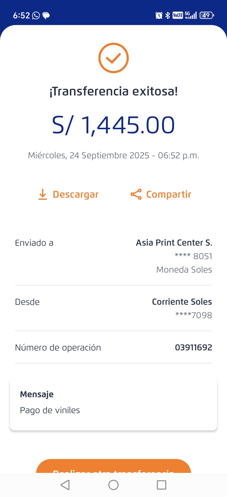The height and width of the screenshot is (497, 227).
Task: Tap the alarm clock status icon
Action: pyautogui.click(x=159, y=15)
